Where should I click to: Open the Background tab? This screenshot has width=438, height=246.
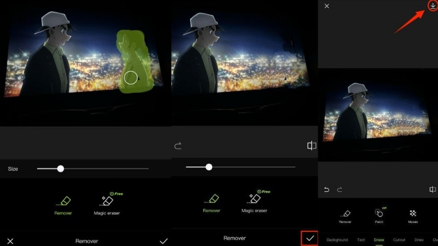(x=337, y=240)
